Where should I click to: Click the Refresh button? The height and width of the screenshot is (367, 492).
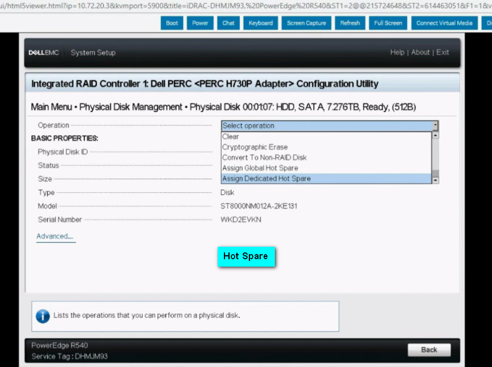[x=350, y=23]
